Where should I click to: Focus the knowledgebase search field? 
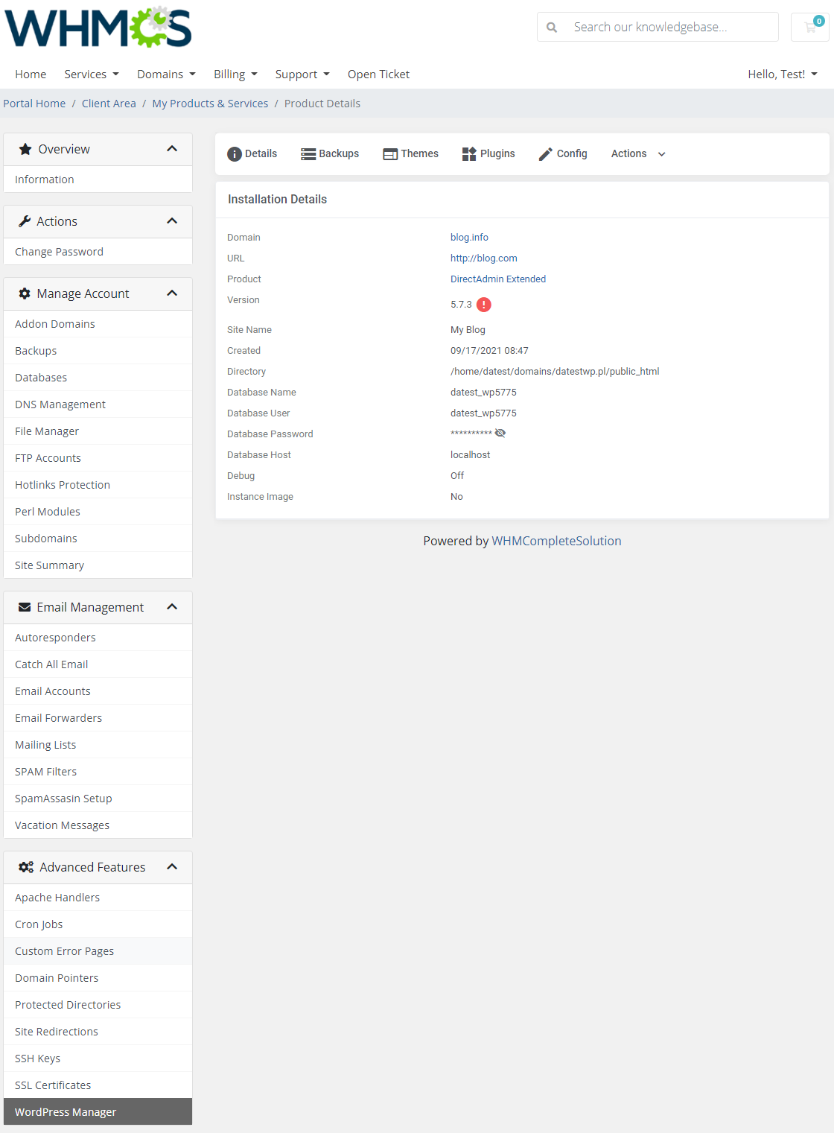point(658,28)
